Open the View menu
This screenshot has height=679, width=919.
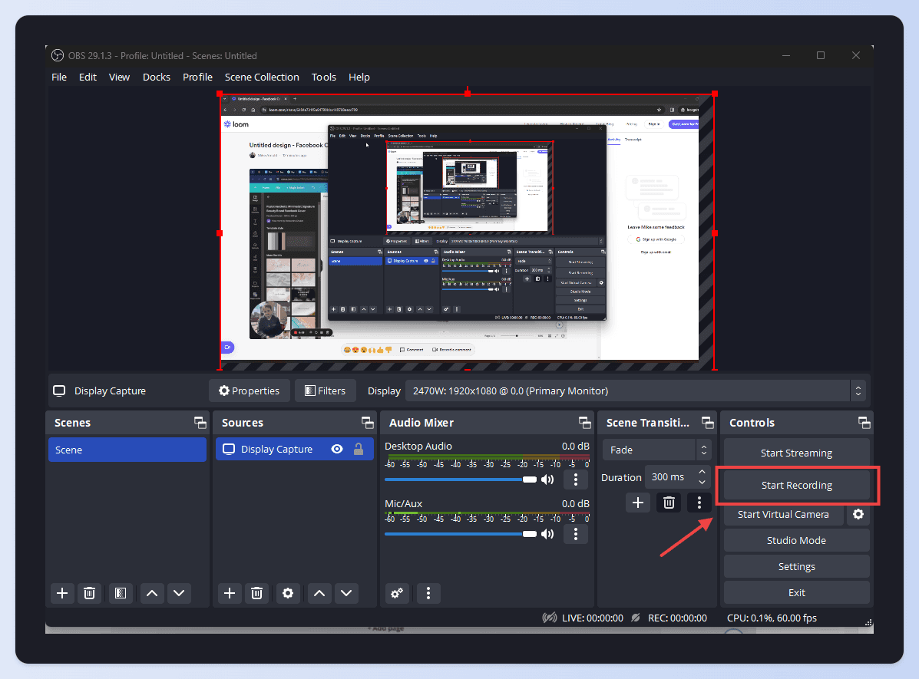(x=120, y=77)
